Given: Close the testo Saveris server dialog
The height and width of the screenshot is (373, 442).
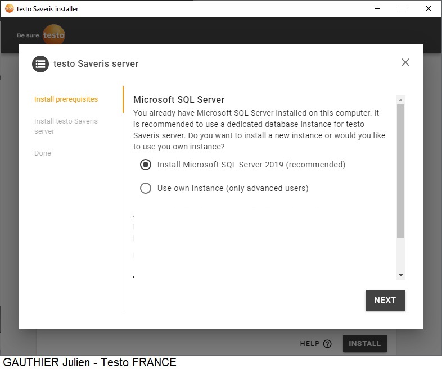Looking at the screenshot, I should [x=405, y=62].
